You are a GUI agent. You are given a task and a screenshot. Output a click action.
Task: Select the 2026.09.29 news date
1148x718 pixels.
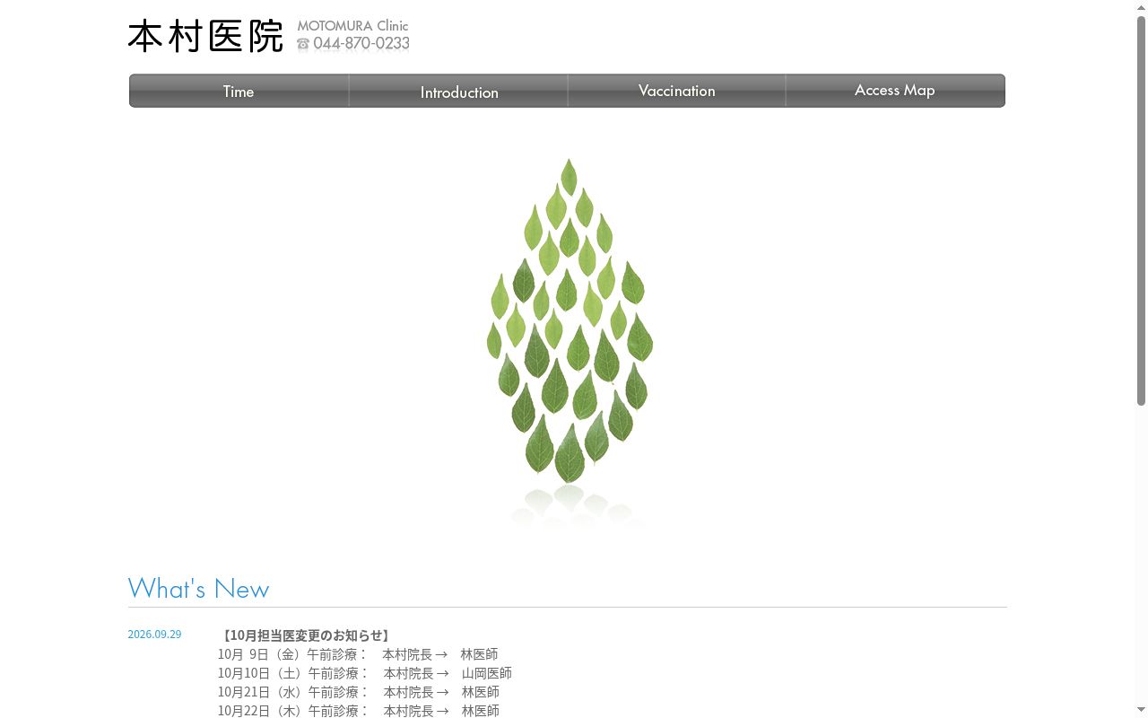(x=154, y=635)
